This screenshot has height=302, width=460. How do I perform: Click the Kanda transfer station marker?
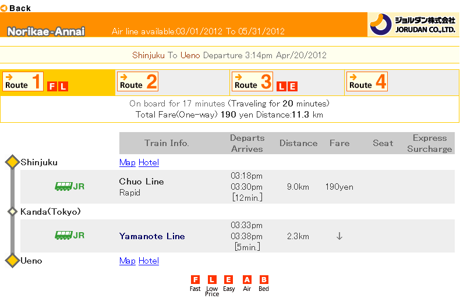click(12, 211)
